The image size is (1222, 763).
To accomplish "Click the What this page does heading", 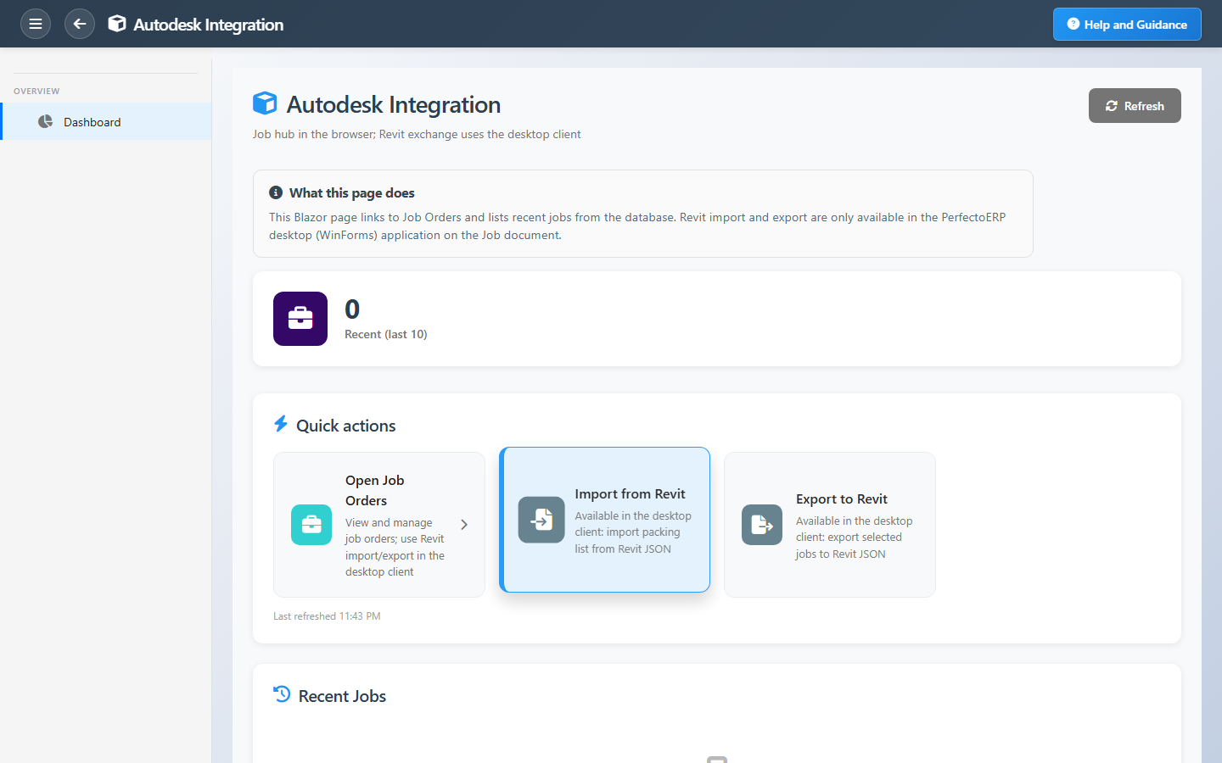I will point(352,193).
